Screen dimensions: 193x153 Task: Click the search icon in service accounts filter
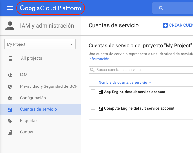(92, 70)
